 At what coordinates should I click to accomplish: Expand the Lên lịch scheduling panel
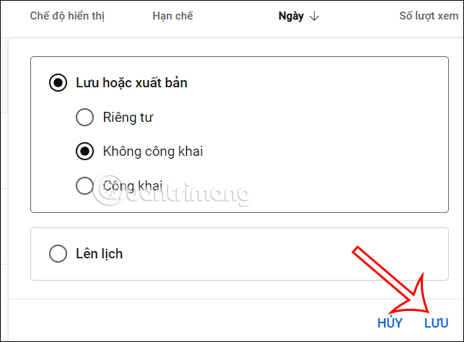(240, 254)
